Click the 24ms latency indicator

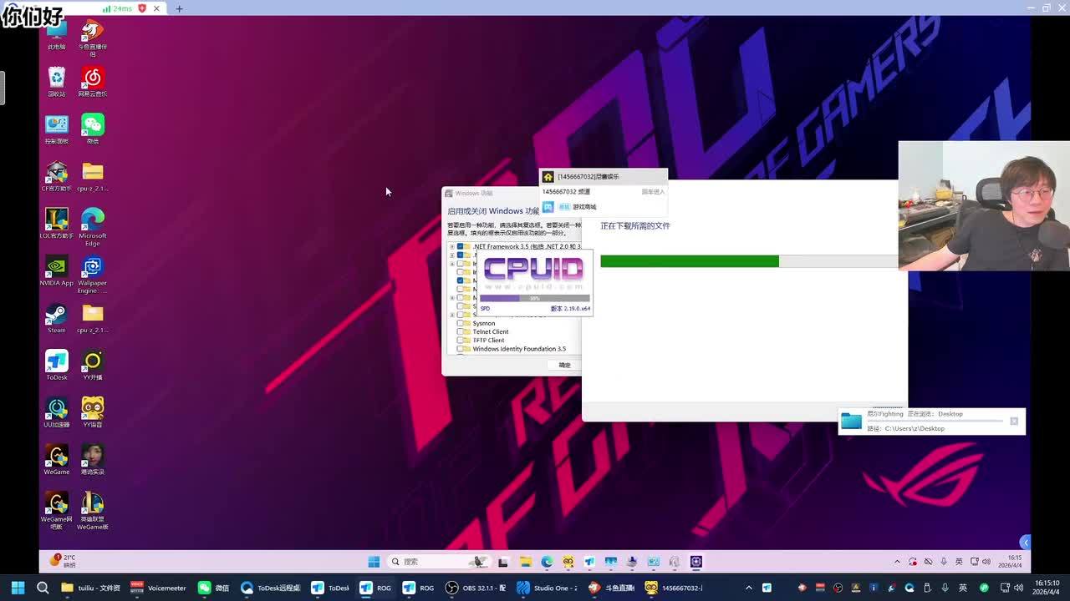(x=118, y=8)
